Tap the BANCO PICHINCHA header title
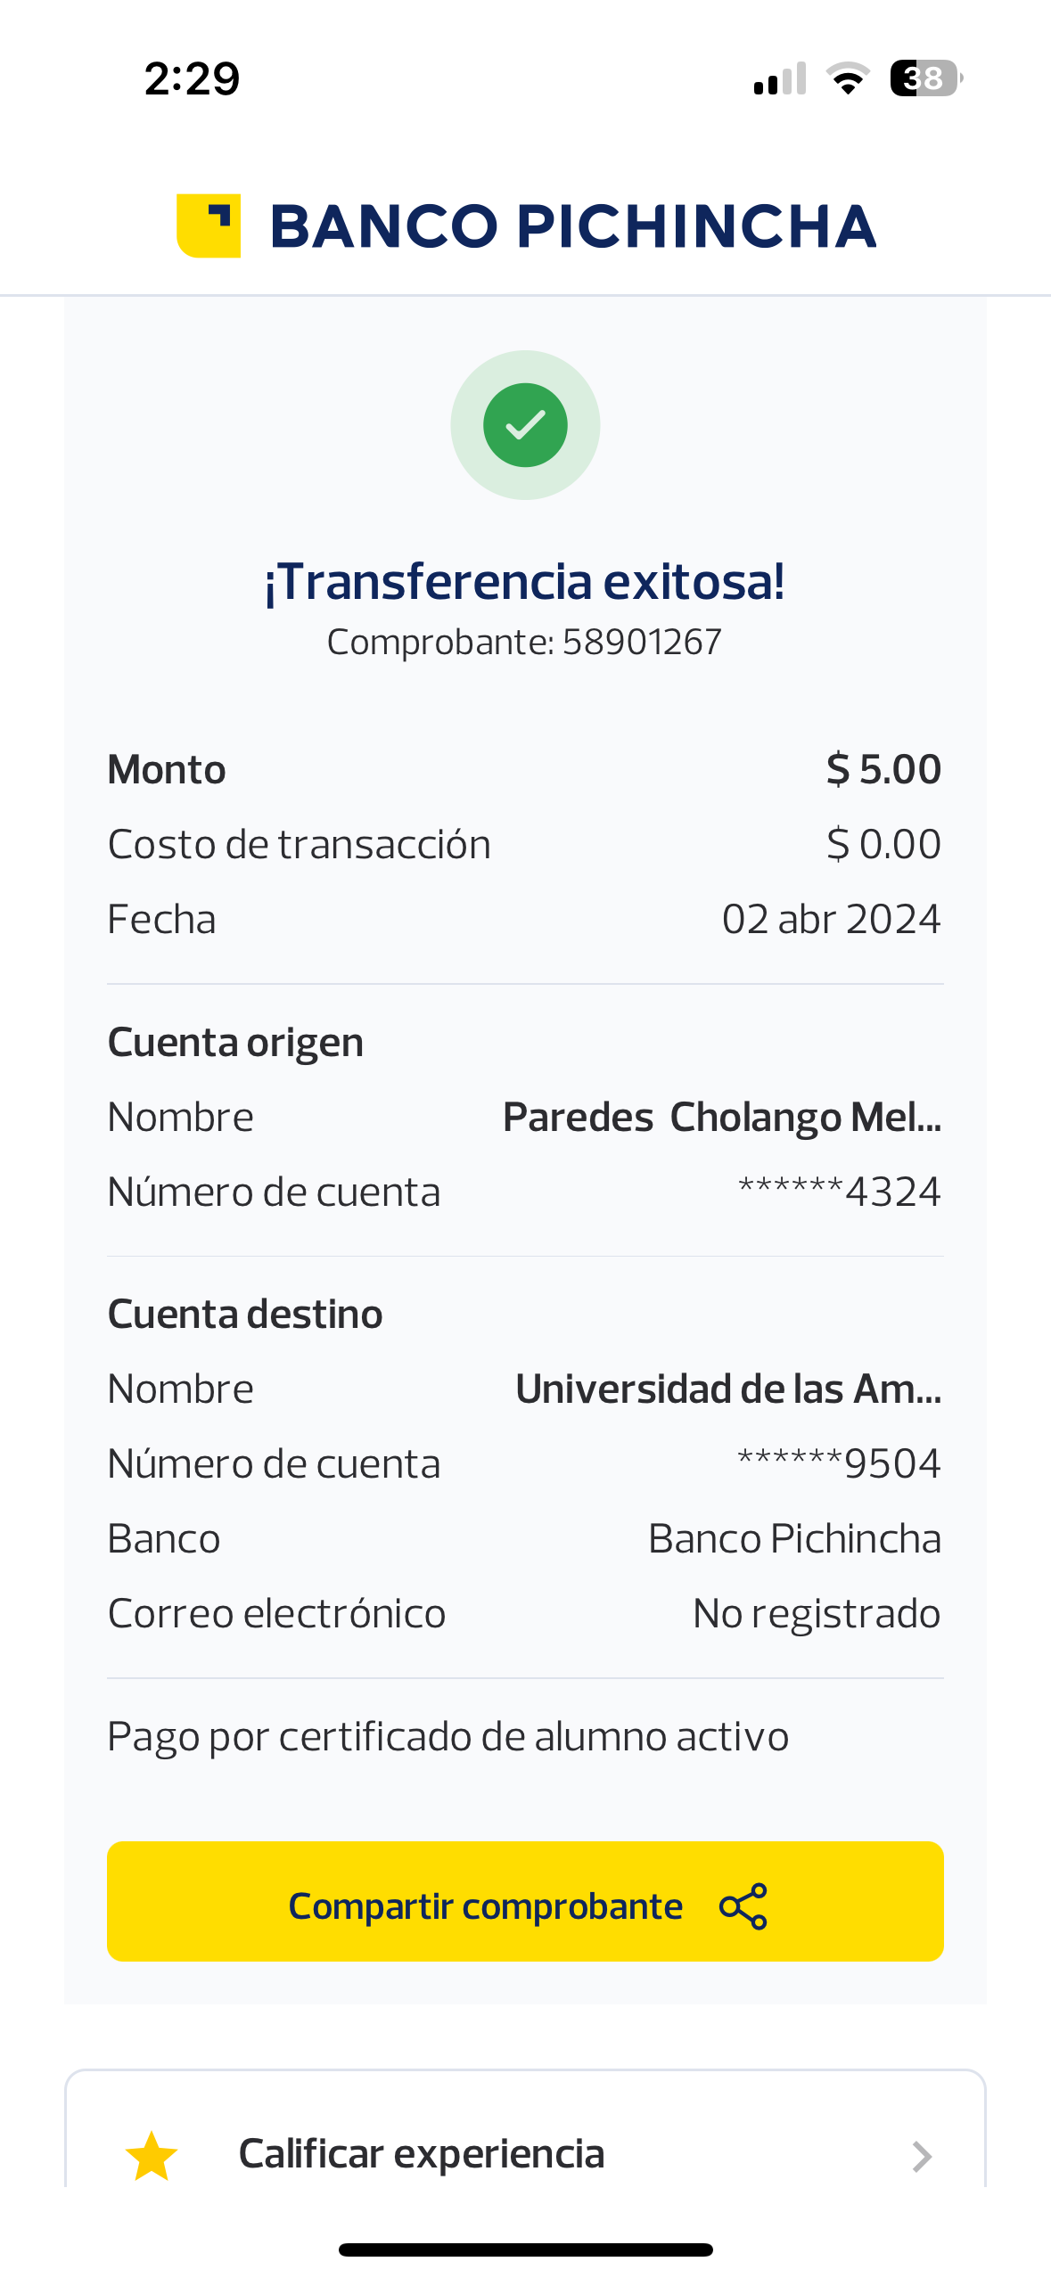Screen dimensions: 1051x2278 (572, 226)
